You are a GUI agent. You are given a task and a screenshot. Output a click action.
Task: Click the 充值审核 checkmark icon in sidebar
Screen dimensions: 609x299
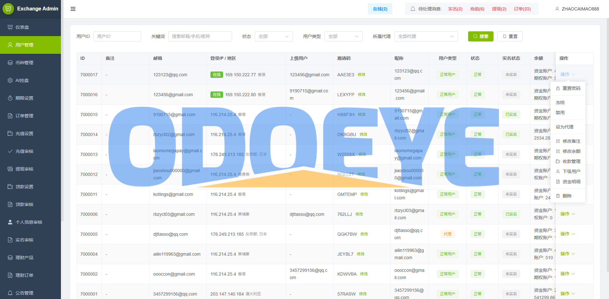tap(10, 151)
